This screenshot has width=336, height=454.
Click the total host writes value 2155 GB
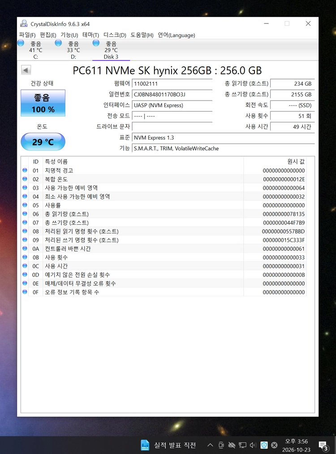tap(293, 94)
